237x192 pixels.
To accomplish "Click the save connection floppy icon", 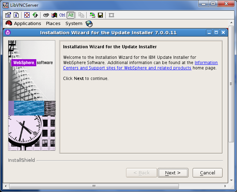I will (100, 15).
